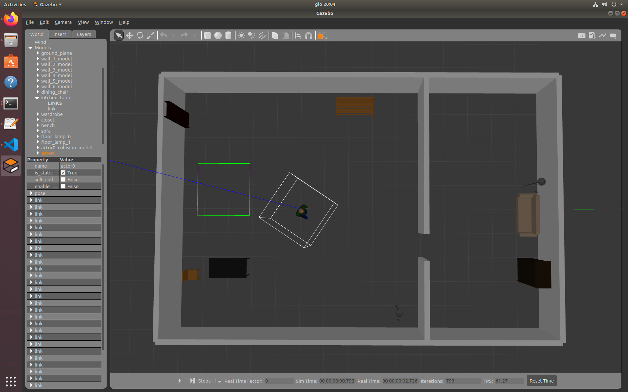Image resolution: width=628 pixels, height=392 pixels.
Task: Open the Window menu
Action: click(x=104, y=22)
